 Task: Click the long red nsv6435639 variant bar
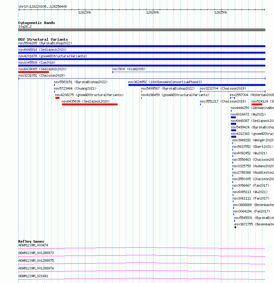pos(90,104)
